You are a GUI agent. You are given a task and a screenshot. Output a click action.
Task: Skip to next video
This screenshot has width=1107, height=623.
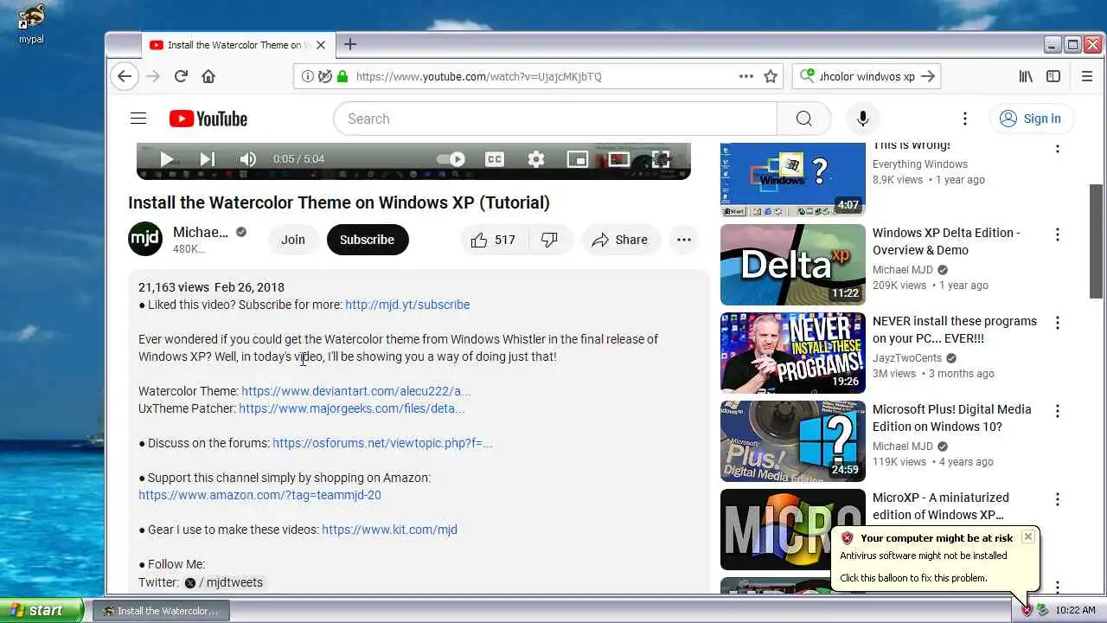pos(207,159)
